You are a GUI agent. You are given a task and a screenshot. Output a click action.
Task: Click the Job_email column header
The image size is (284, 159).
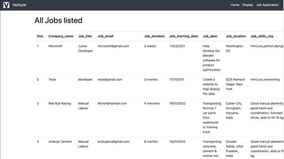click(x=106, y=36)
